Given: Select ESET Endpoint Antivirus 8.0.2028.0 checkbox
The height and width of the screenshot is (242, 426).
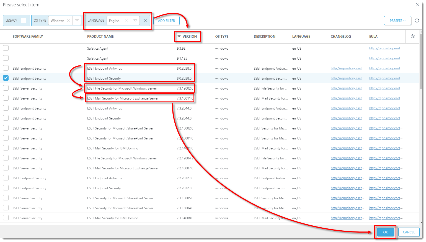Looking at the screenshot, I should [6, 68].
